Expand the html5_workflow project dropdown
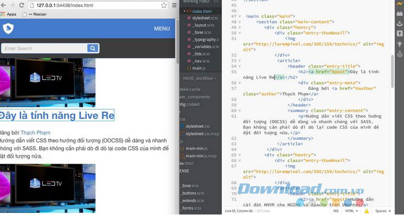Viewport: 404px width, 215px height. [x=200, y=78]
